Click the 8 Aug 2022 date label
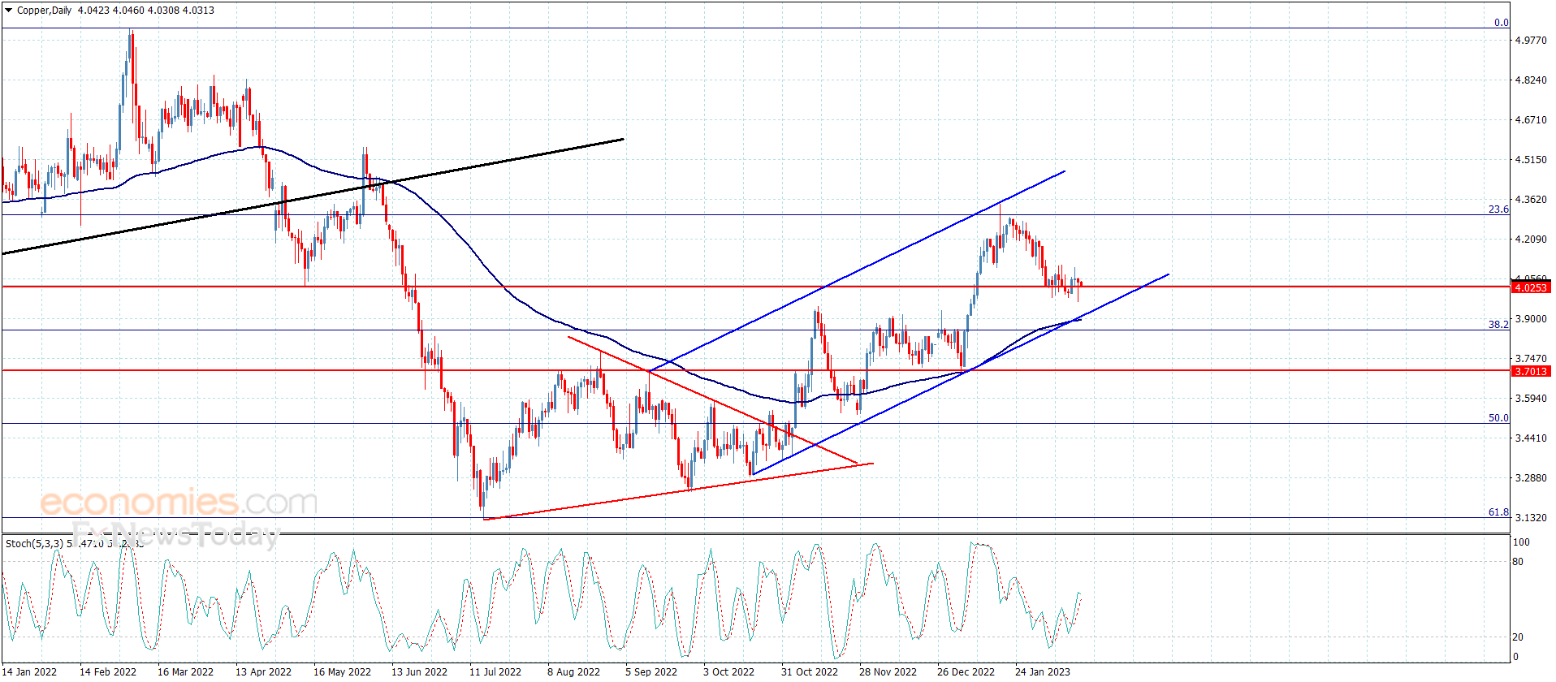This screenshot has height=682, width=1556. point(574,671)
